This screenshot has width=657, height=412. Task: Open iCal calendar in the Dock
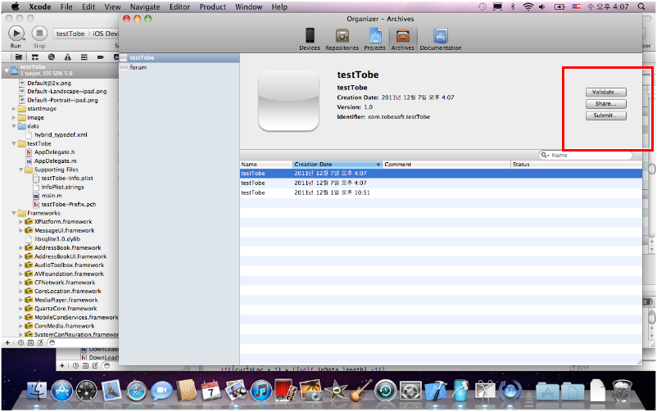click(211, 391)
